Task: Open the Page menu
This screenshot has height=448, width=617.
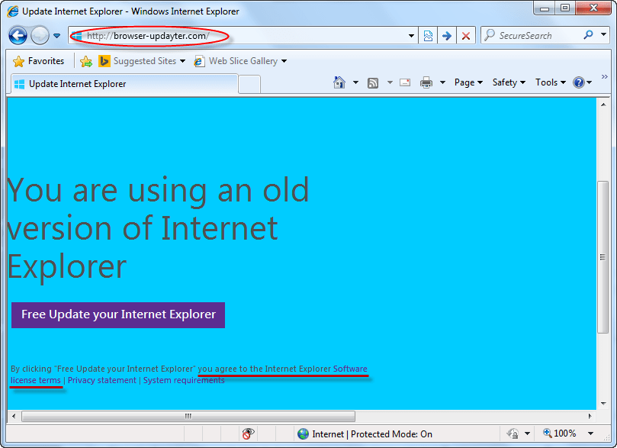Action: [468, 82]
